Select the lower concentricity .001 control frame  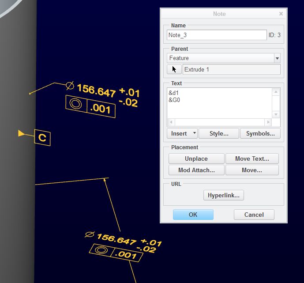click(116, 253)
